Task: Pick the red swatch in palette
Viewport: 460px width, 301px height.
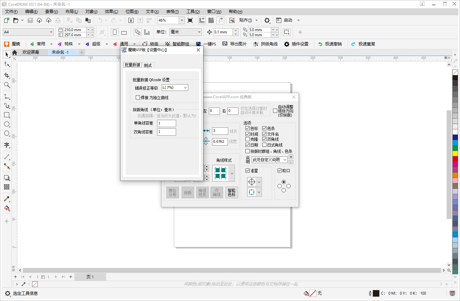Action: [455, 159]
